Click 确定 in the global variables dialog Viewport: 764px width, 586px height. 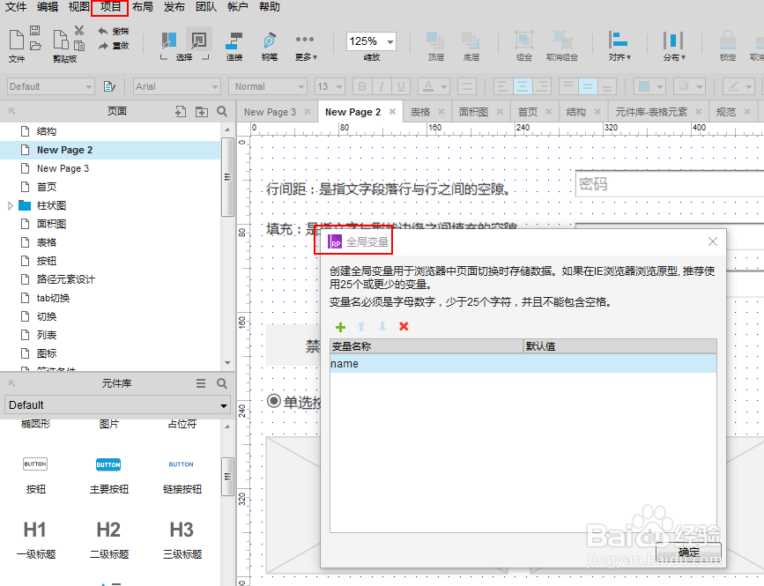[x=688, y=552]
